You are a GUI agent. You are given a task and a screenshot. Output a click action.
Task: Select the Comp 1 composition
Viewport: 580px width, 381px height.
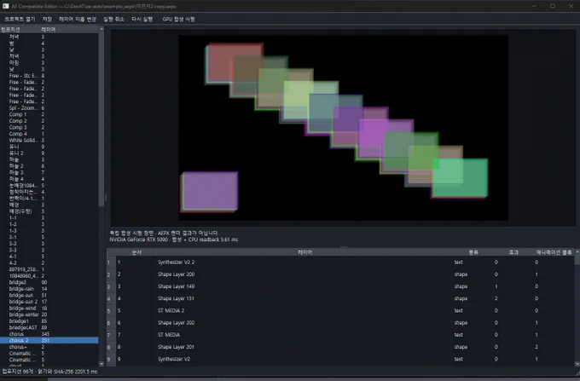(x=49, y=114)
